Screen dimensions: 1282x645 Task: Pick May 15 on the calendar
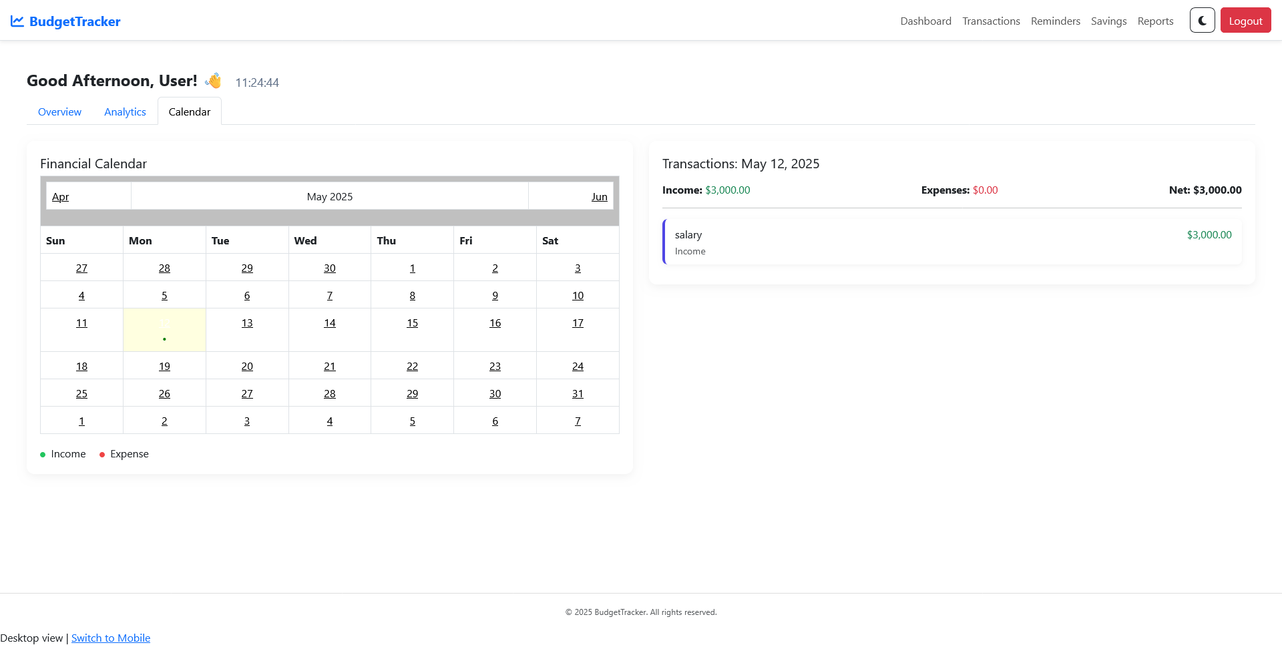pos(412,323)
